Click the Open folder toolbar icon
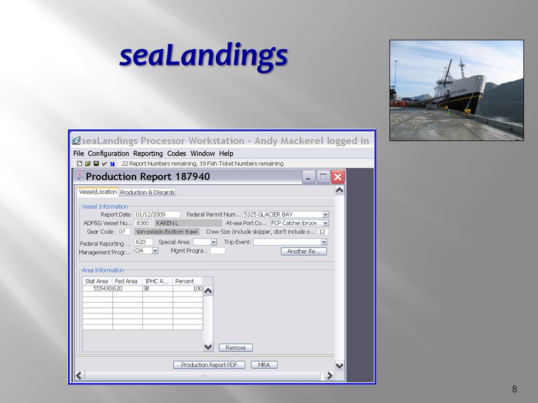This screenshot has width=538, height=403. pyautogui.click(x=88, y=164)
